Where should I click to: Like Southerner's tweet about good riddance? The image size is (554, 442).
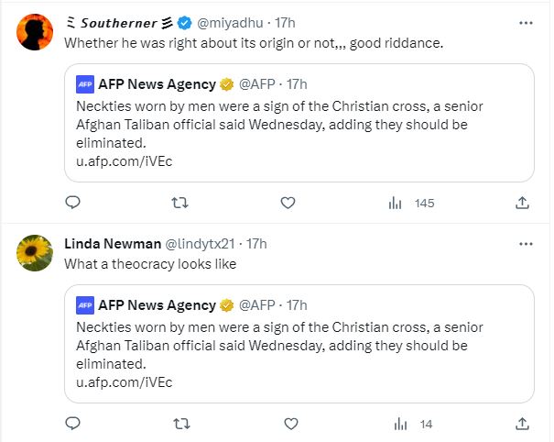pos(288,203)
